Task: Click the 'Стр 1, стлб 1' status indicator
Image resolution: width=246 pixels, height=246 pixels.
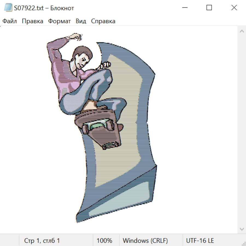Action: (42, 241)
